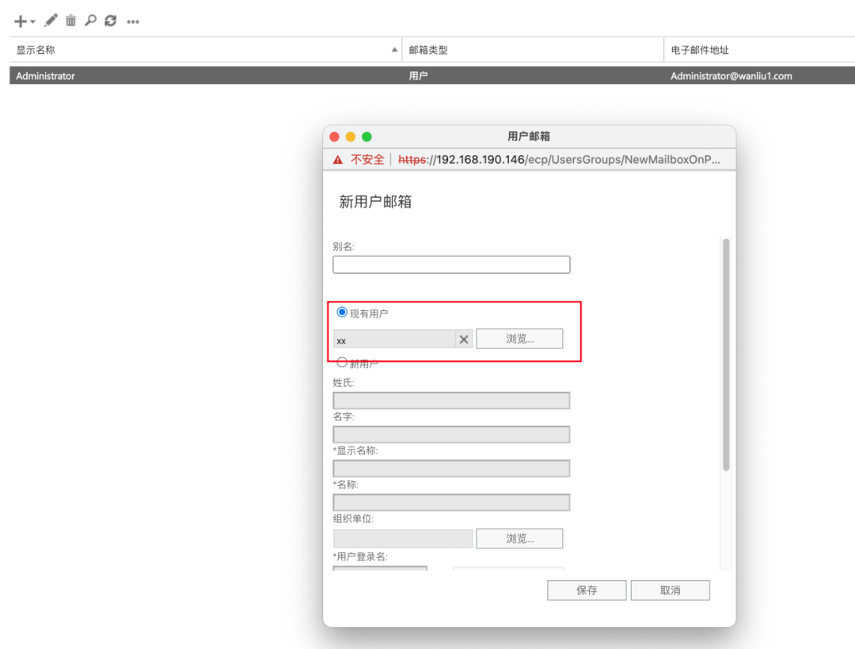
Task: Minimize the 用户邮箱 window with yellow button
Action: click(x=351, y=137)
